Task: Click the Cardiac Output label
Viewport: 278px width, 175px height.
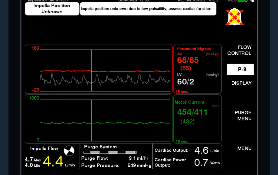Action: tap(171, 150)
